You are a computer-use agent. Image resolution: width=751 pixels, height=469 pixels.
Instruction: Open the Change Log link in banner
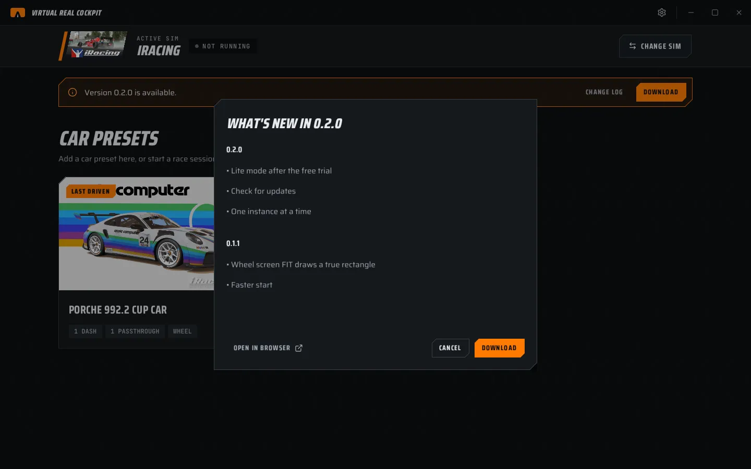click(604, 92)
